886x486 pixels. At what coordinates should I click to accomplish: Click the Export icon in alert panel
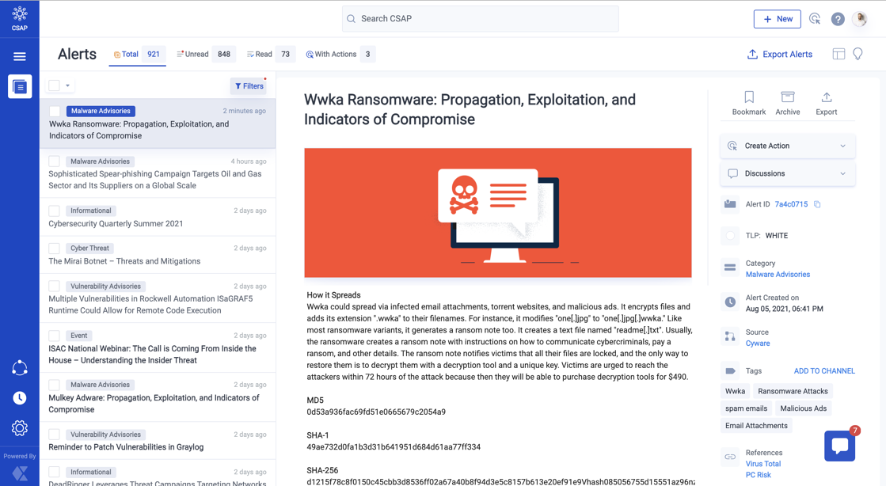[826, 97]
